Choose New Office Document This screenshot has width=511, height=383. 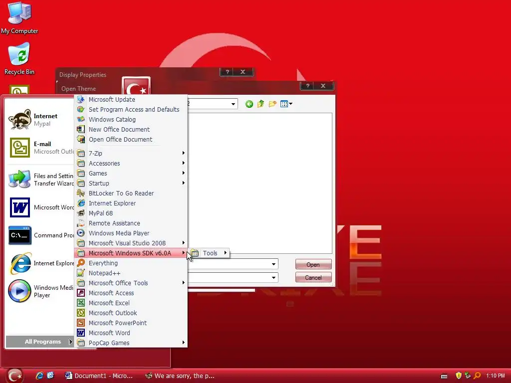tap(131, 130)
